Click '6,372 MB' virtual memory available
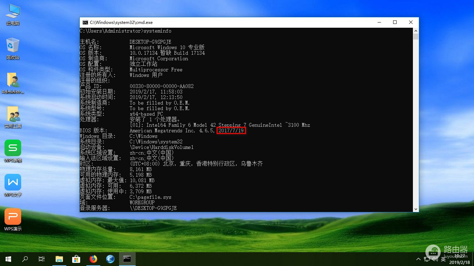 [141, 186]
